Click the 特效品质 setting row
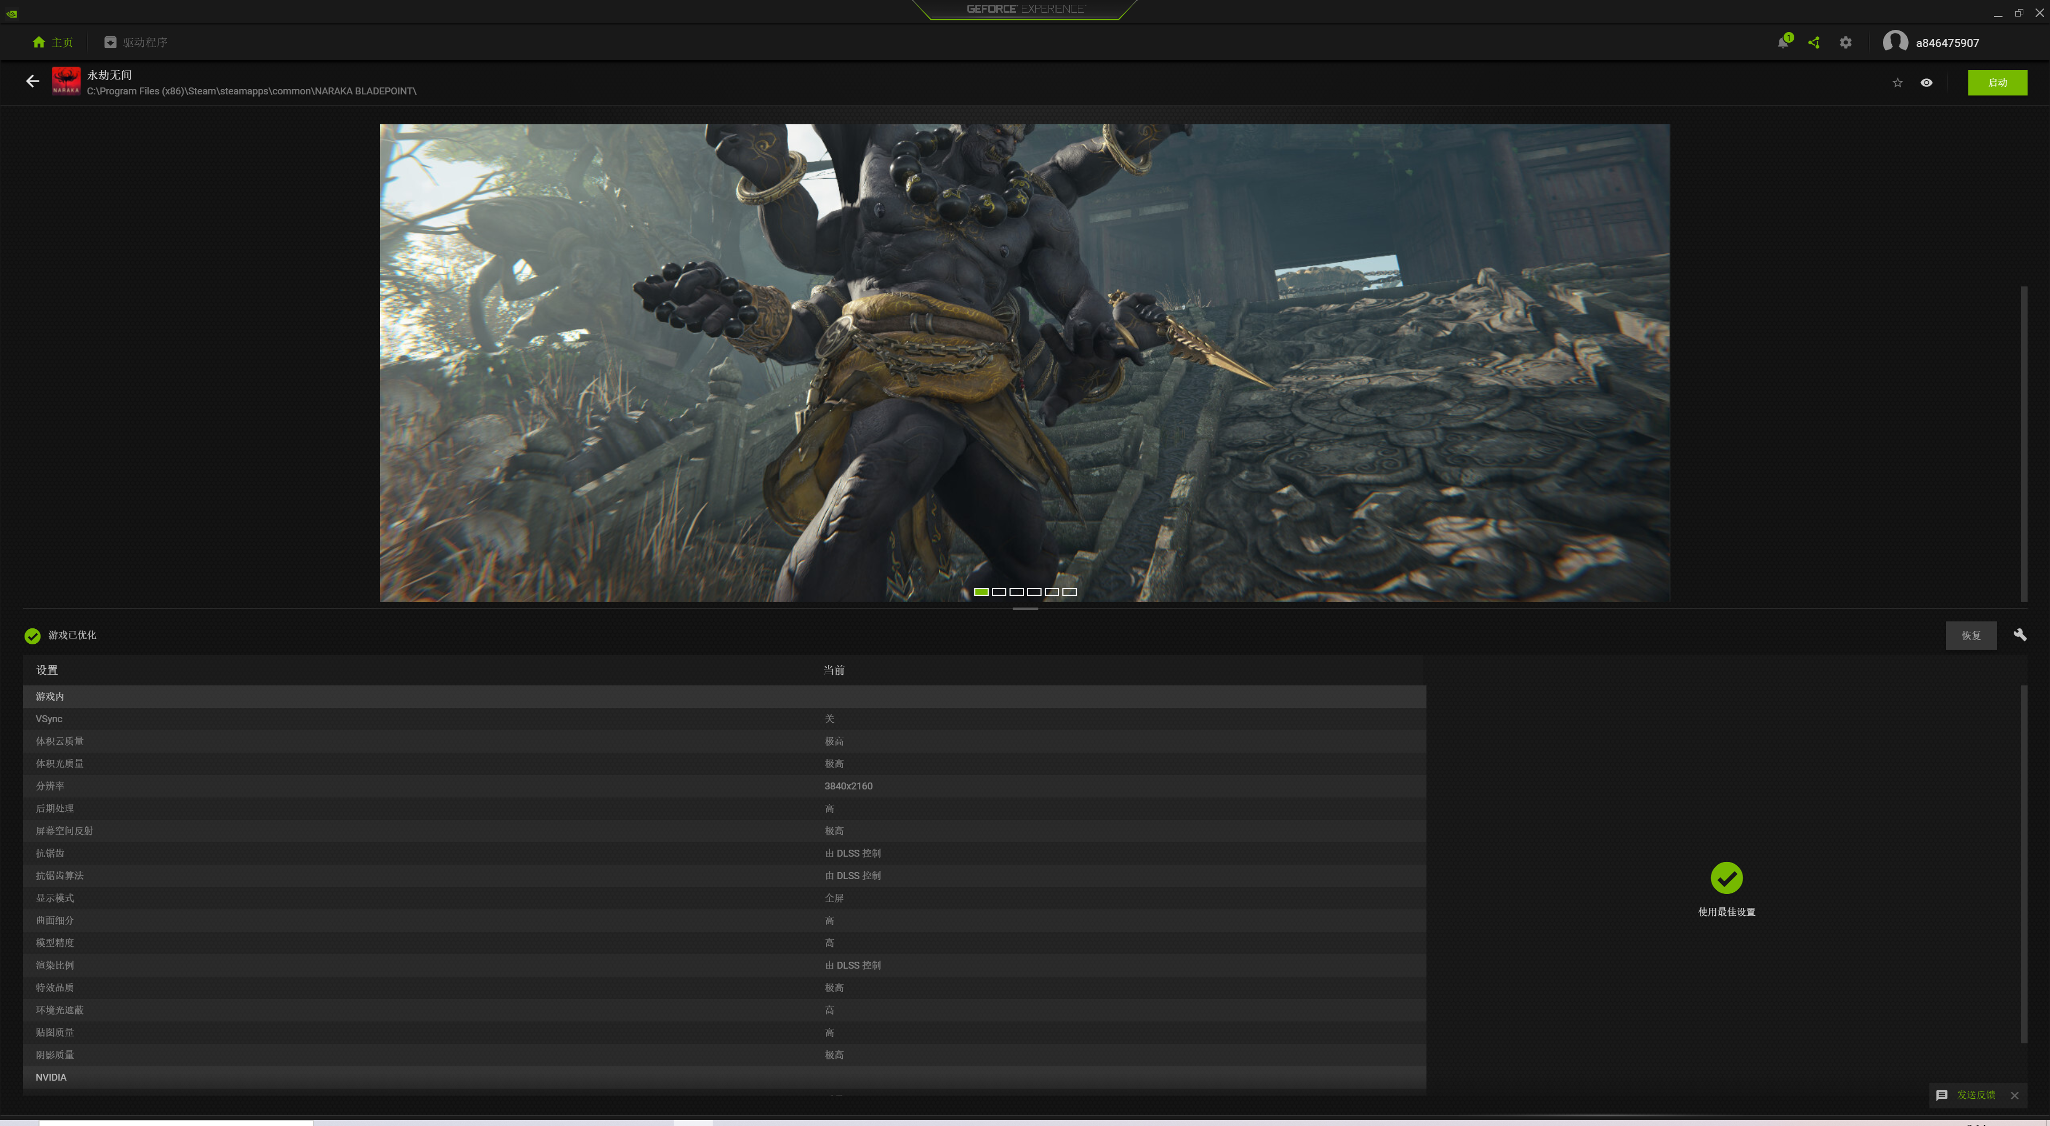Screen dimensions: 2050x1126 (724, 988)
